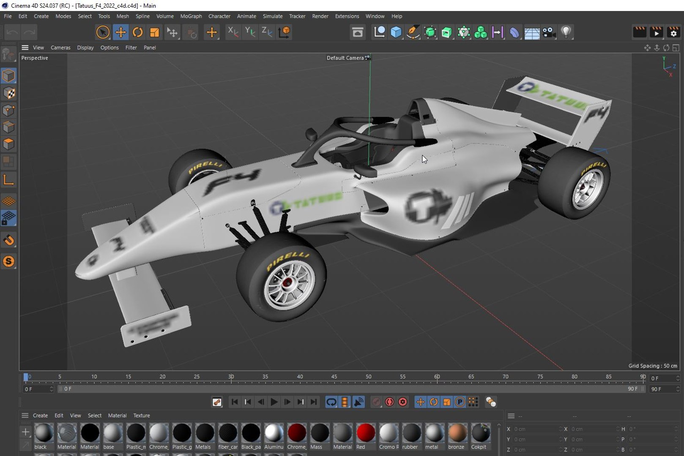Toggle X axis lock
Image resolution: width=684 pixels, height=456 pixels.
[233, 32]
